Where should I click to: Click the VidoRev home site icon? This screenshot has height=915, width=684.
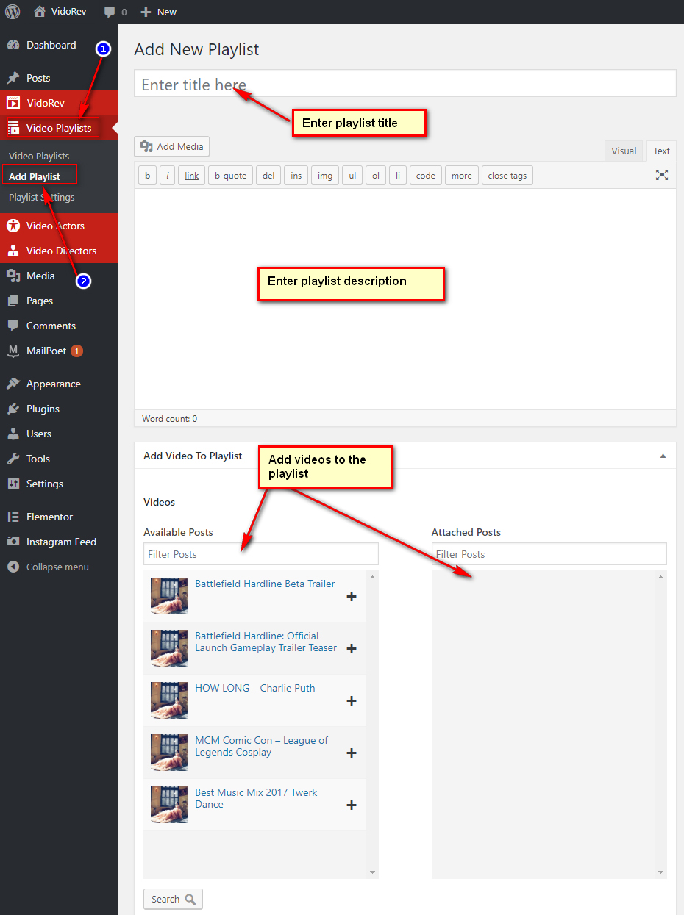click(40, 12)
